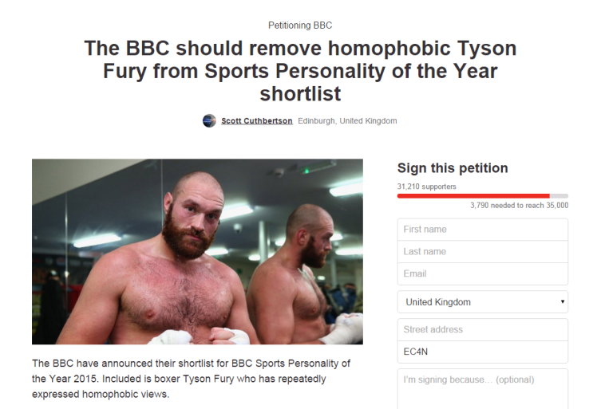Click the petition description paragraph
597x409 pixels.
pos(191,379)
